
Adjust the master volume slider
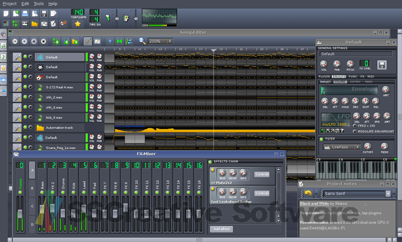[117, 19]
